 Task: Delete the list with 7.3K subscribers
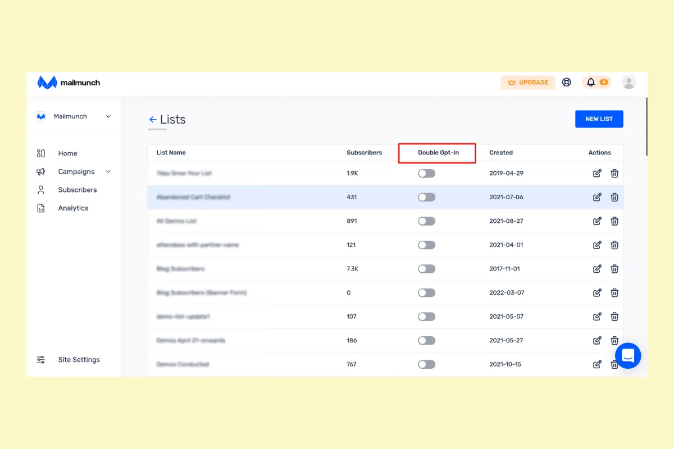coord(614,269)
